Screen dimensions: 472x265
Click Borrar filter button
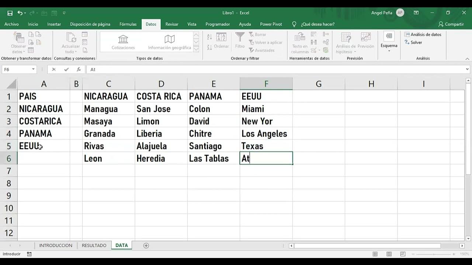point(257,35)
